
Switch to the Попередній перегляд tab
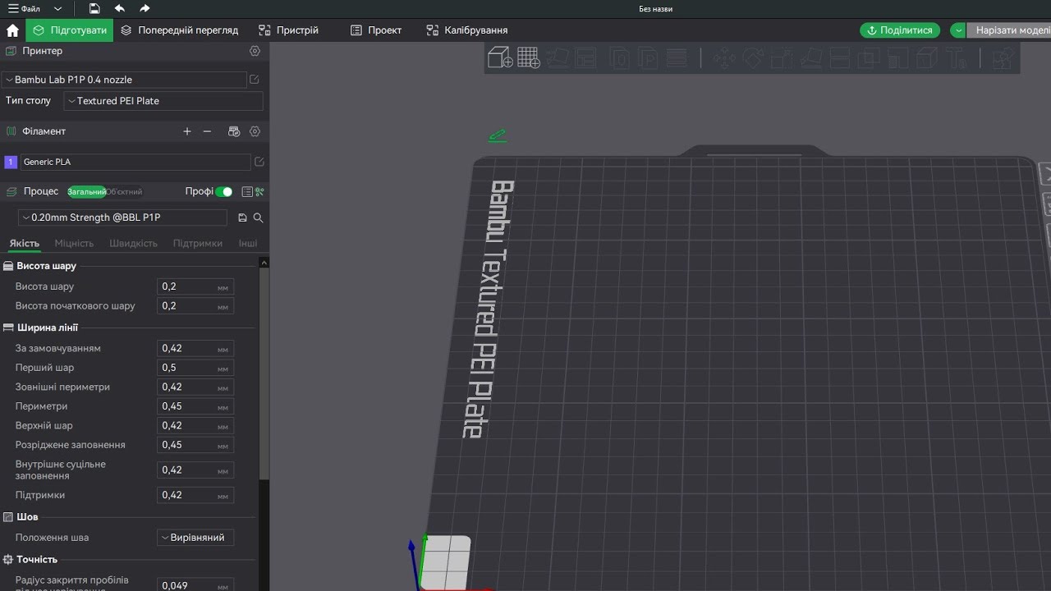pos(180,30)
